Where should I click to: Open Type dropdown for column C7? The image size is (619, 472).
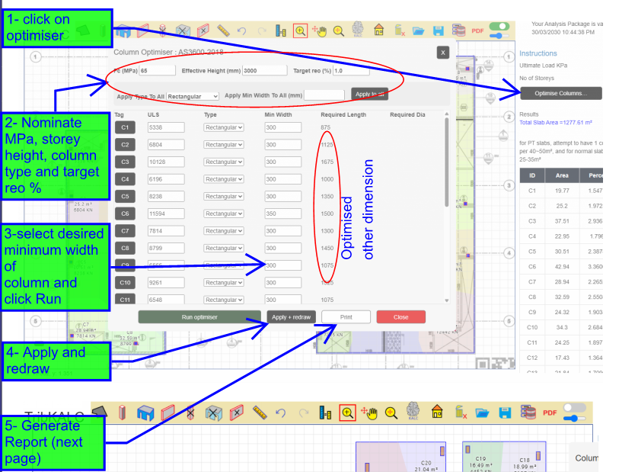pos(223,231)
